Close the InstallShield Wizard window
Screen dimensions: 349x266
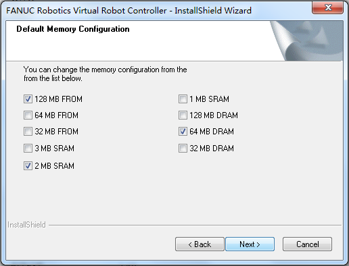328,7
